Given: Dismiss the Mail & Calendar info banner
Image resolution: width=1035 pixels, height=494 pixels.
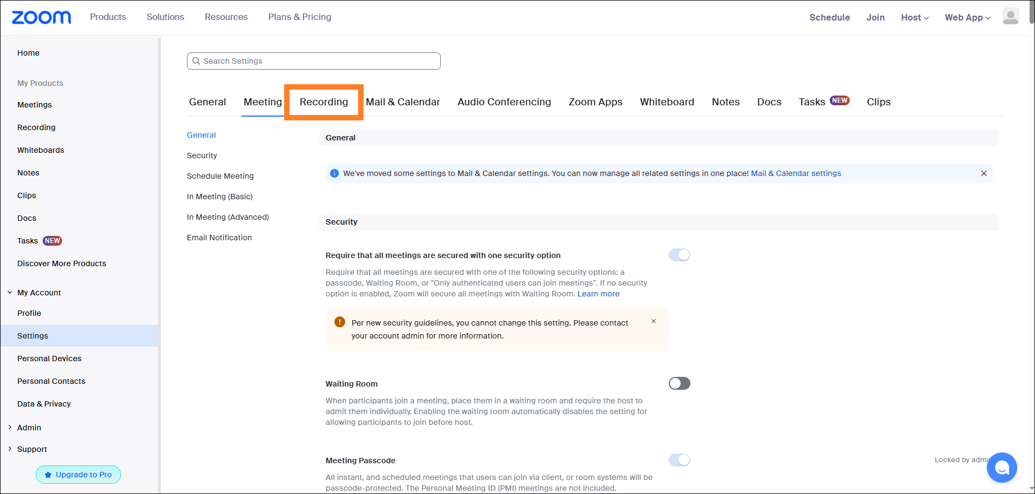Looking at the screenshot, I should [x=984, y=173].
